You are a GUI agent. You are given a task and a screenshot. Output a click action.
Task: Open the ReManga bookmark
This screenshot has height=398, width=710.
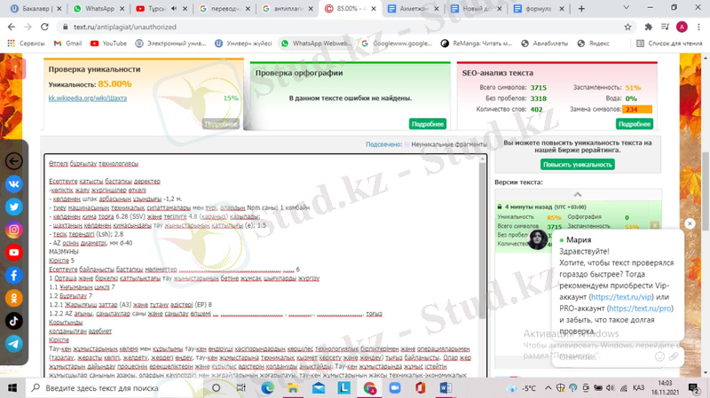pyautogui.click(x=477, y=43)
